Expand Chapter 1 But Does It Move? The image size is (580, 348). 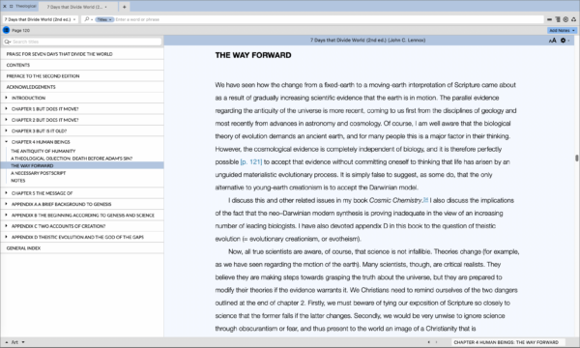click(x=7, y=108)
